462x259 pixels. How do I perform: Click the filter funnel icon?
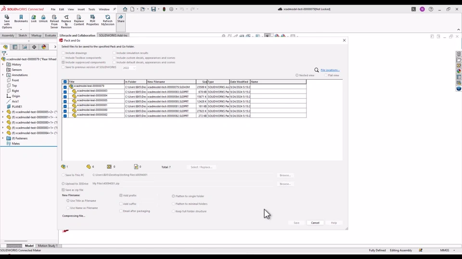4,53
